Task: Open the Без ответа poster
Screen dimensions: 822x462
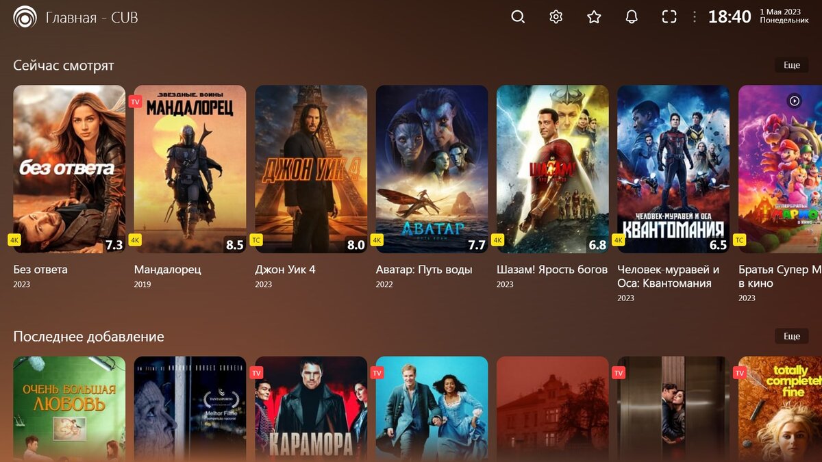Action: 69,169
